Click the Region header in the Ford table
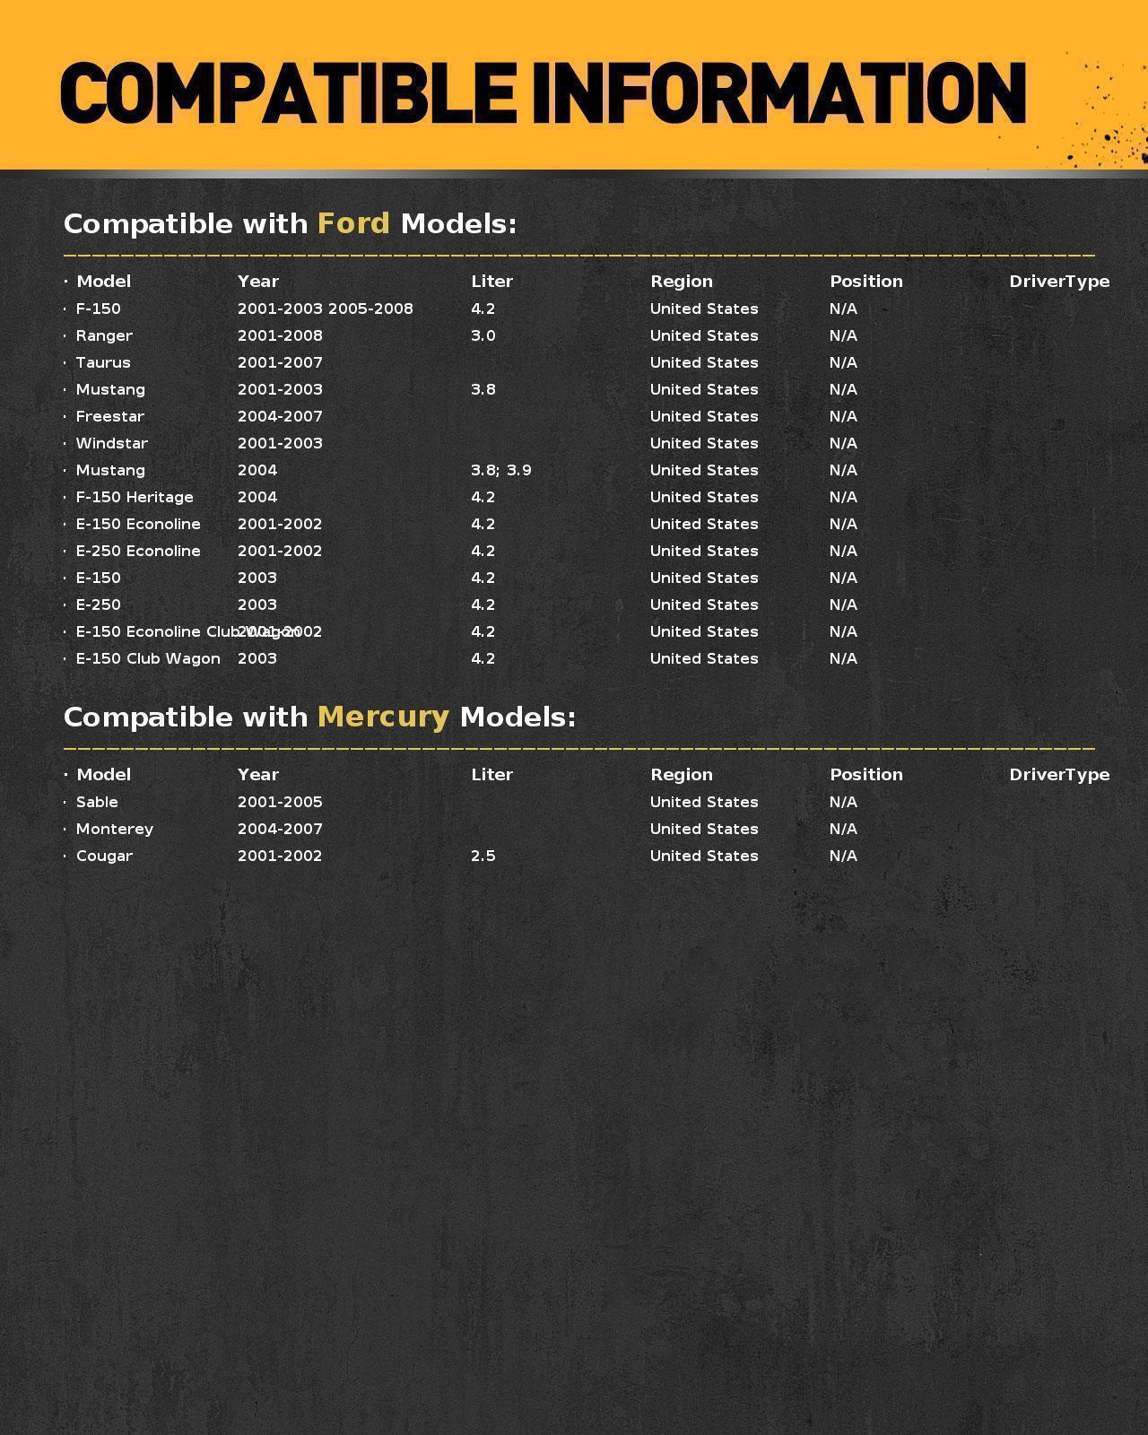1148x1435 pixels. pos(682,282)
